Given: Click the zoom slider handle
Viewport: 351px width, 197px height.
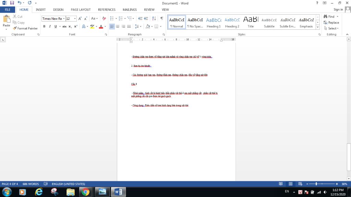Looking at the screenshot, I should pos(316,184).
